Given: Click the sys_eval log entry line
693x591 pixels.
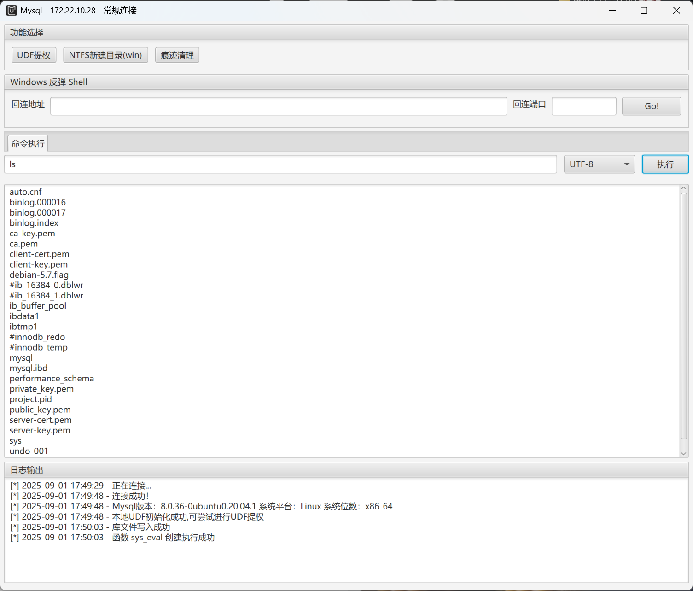Looking at the screenshot, I should tap(112, 538).
